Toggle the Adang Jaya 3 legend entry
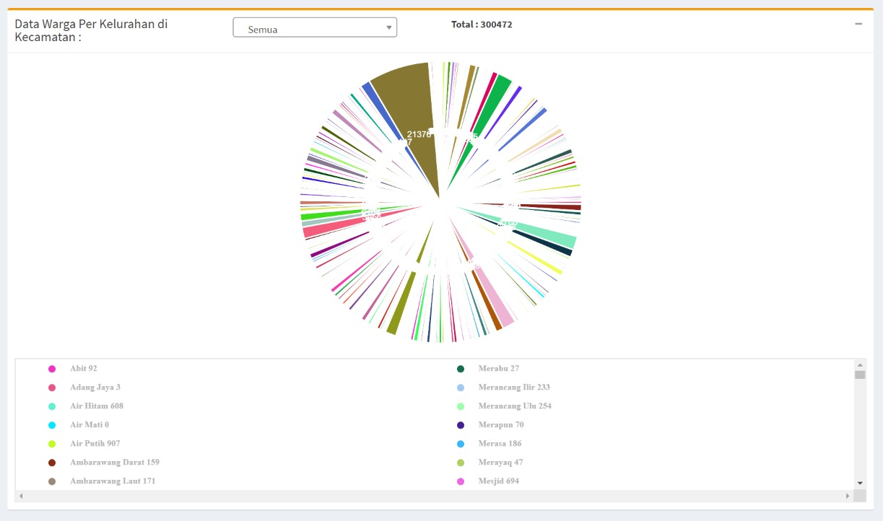This screenshot has width=883, height=521. click(95, 388)
